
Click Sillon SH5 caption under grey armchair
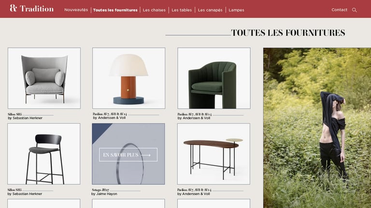tap(25, 116)
